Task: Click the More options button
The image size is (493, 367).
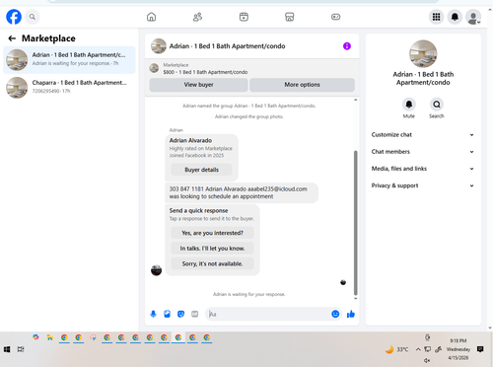Action: 302,85
